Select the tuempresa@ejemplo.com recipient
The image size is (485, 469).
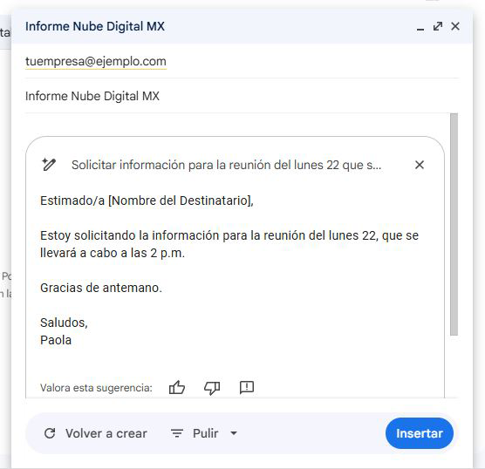click(96, 61)
